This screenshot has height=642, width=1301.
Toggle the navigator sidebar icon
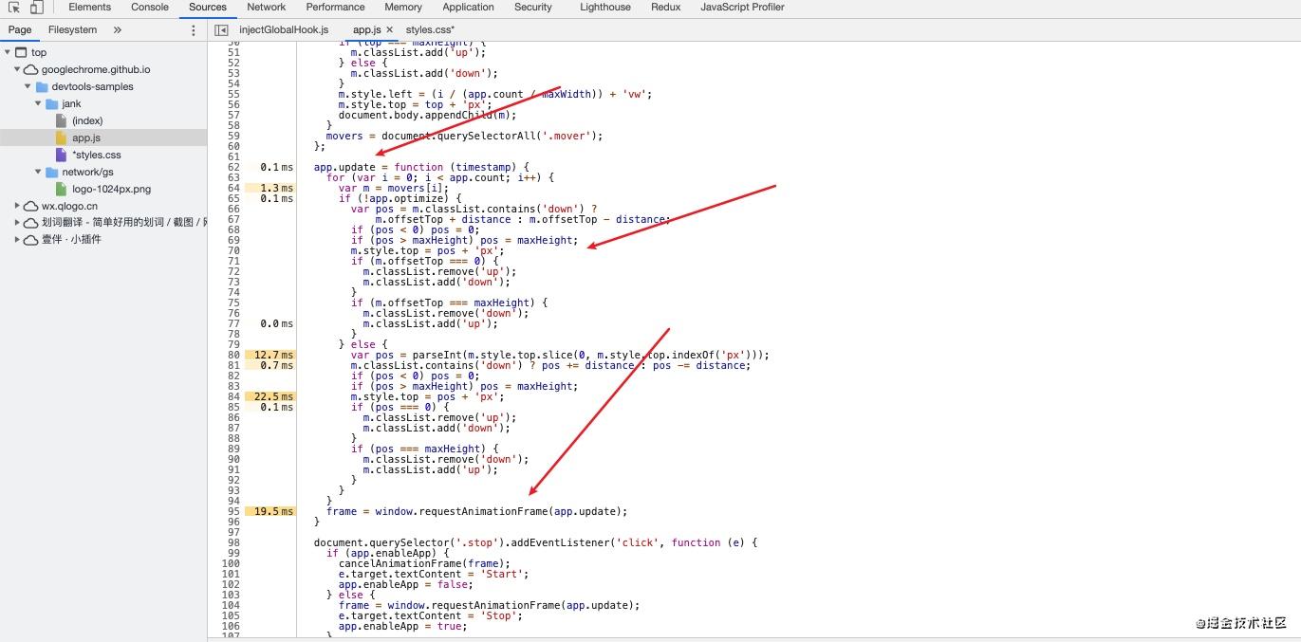[221, 30]
